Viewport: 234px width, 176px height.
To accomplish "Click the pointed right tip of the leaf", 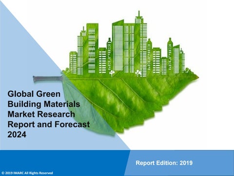I will 196,77.
